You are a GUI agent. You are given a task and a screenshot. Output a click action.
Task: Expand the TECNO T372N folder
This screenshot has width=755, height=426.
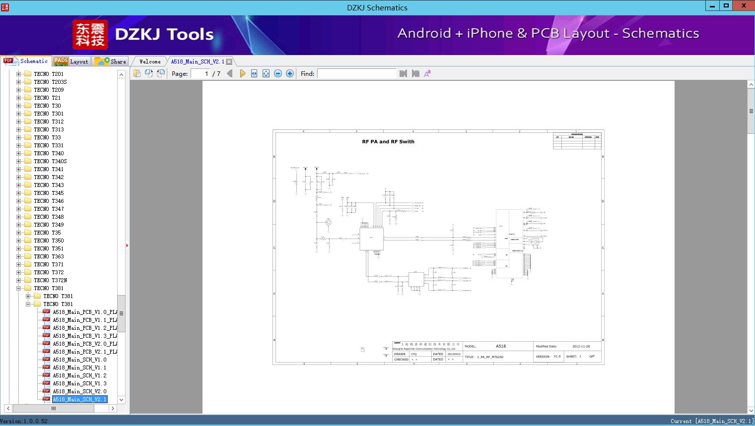pos(19,280)
